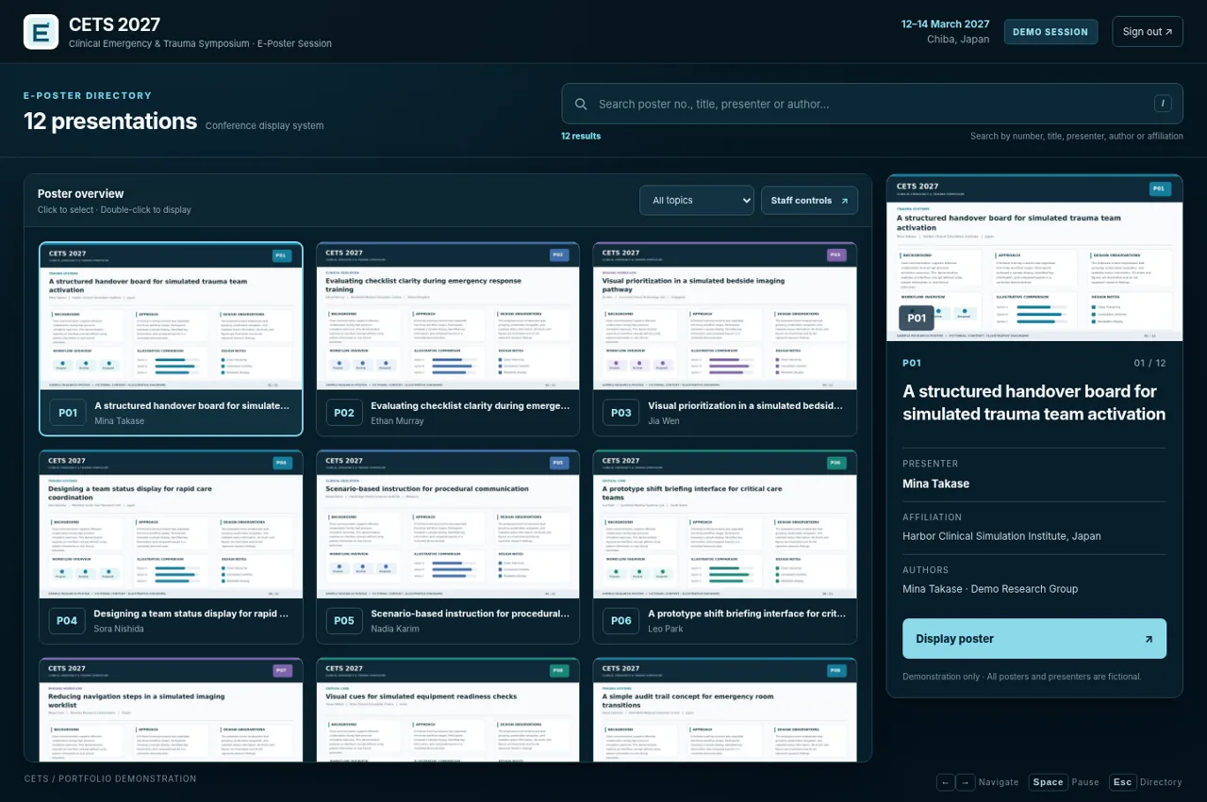The image size is (1207, 802).
Task: Click the left arrow navigate key
Action: (945, 782)
